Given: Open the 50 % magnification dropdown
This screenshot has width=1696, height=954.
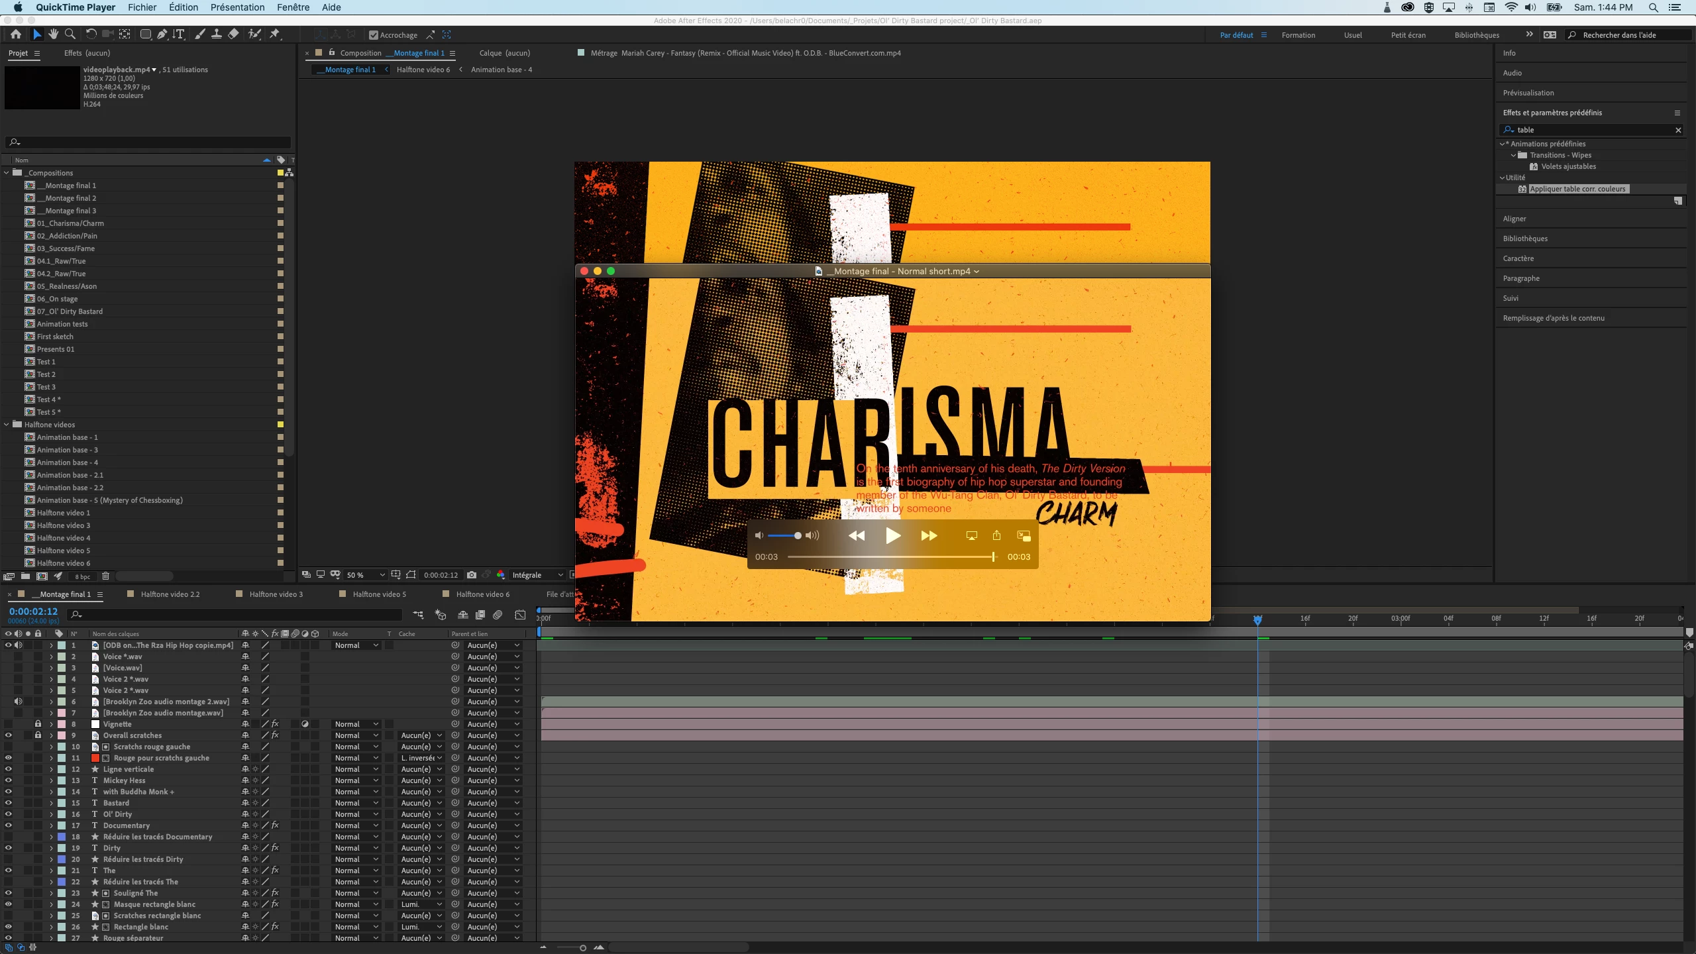Looking at the screenshot, I should tap(365, 575).
